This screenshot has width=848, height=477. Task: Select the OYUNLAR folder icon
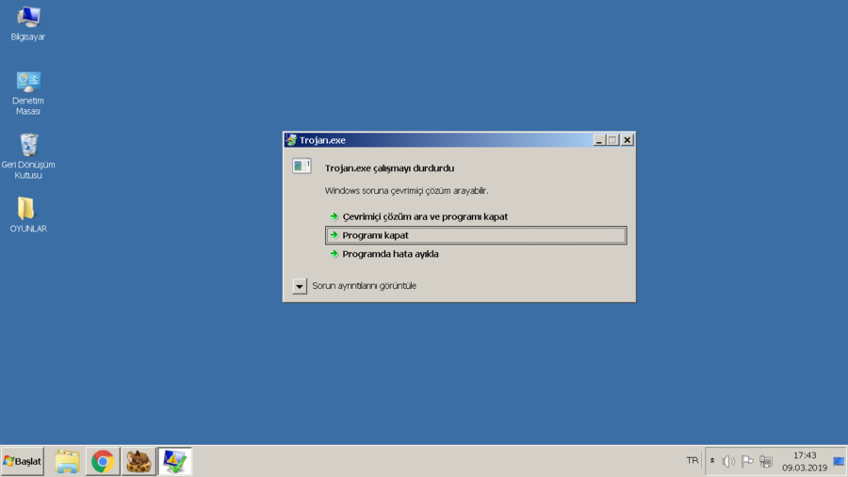click(x=28, y=215)
